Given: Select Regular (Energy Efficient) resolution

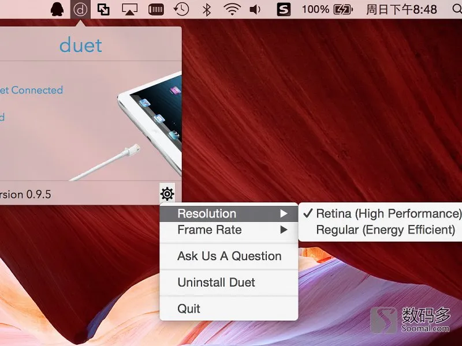Looking at the screenshot, I should pyautogui.click(x=381, y=230).
